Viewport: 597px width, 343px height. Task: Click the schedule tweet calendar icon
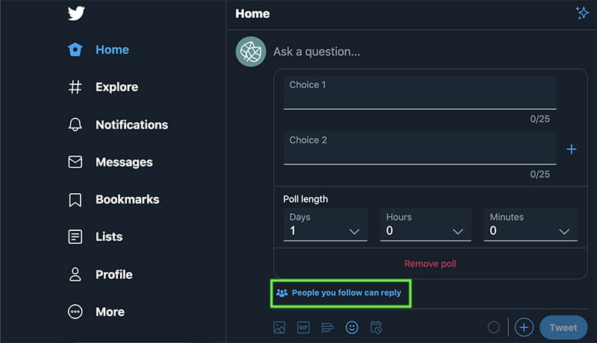click(x=376, y=327)
